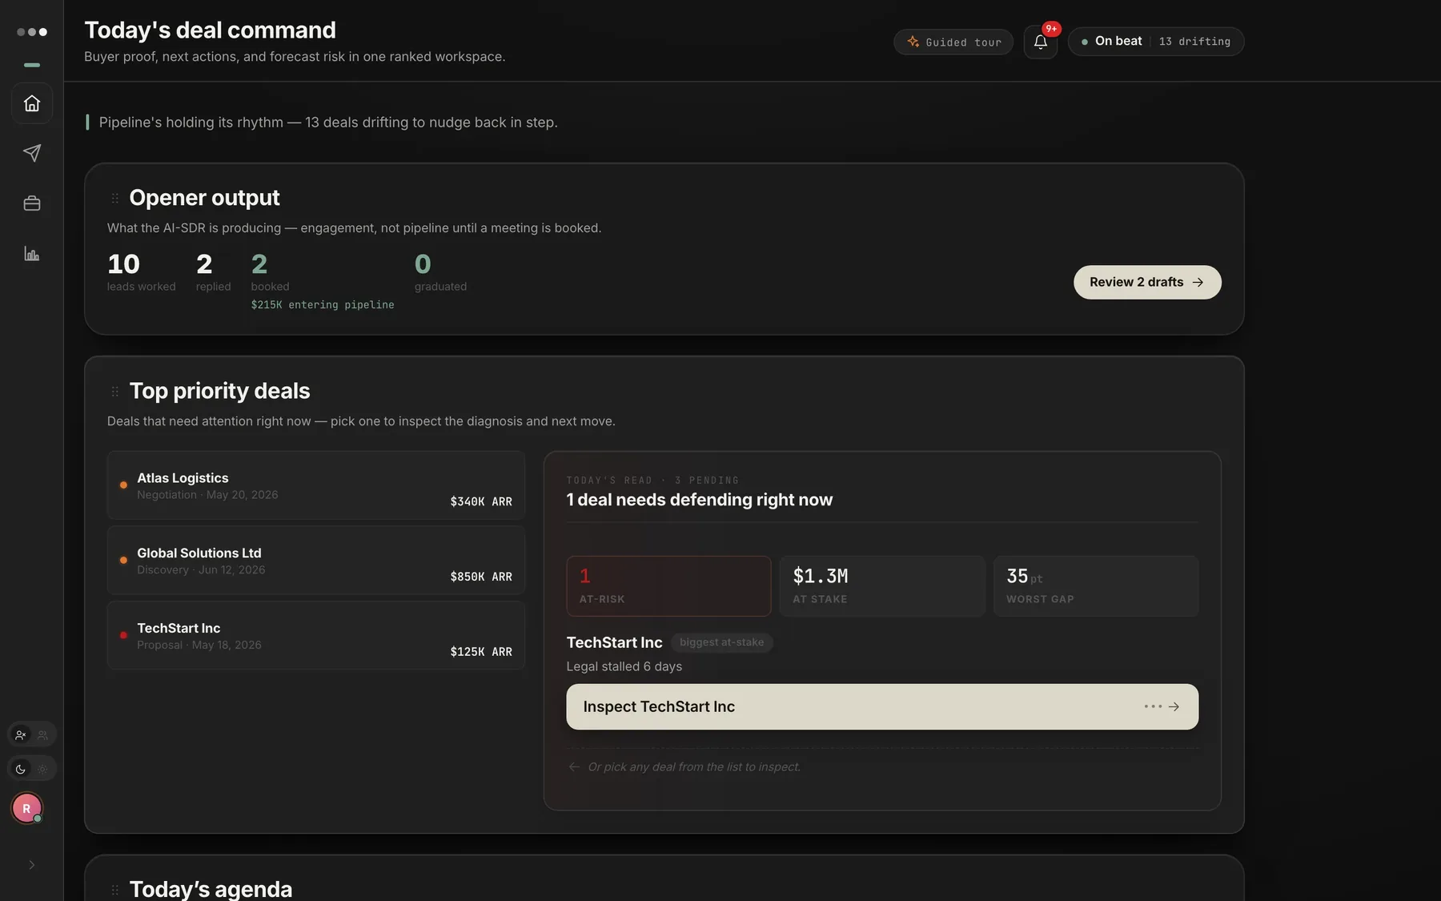
Task: Click drag handle beside Top priority deals
Action: click(115, 392)
